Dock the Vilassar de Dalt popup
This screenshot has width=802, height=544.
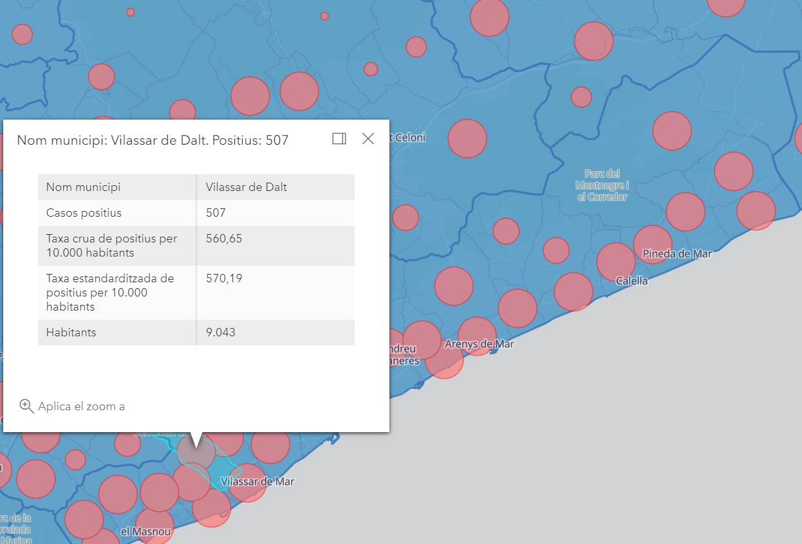click(x=339, y=138)
